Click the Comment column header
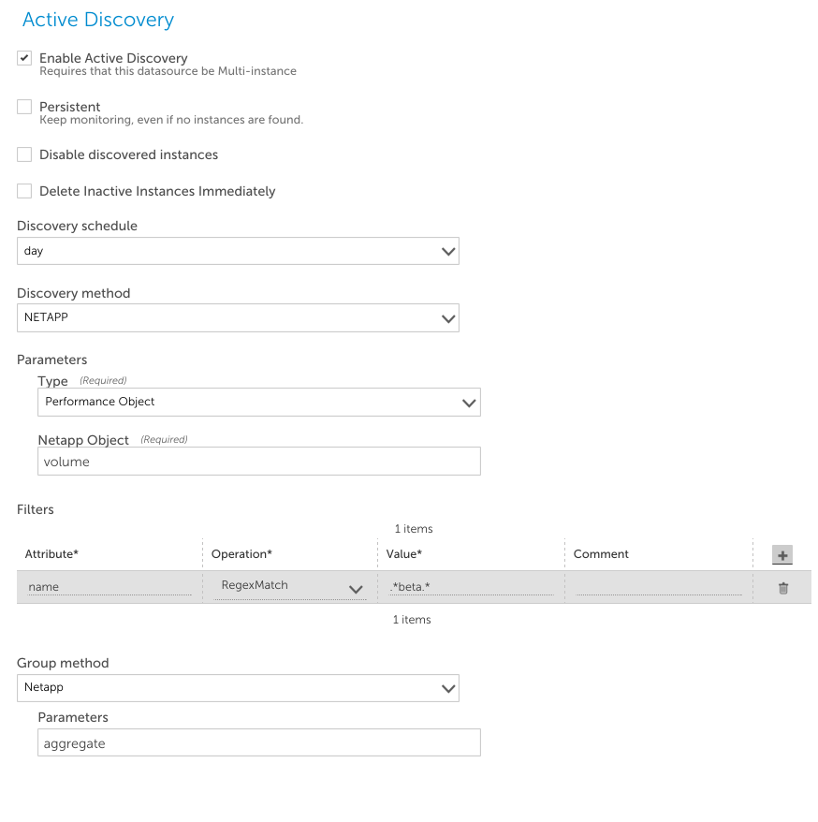The width and height of the screenshot is (818, 822). point(601,554)
